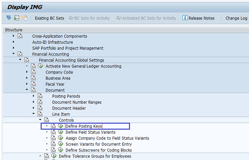Open documentation icon for Company Code
Image resolution: width=249 pixels, height=160 pixels.
point(33,72)
